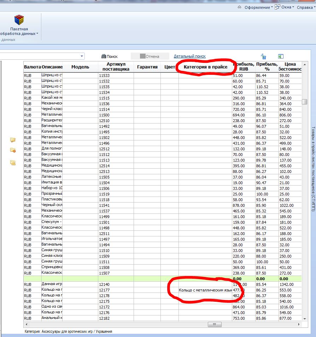The image size is (316, 337).
Task: Collapse ribbon with the small up arrow
Action: click(239, 7)
